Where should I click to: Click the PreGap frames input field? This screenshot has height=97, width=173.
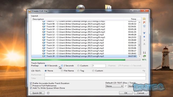tap(99, 66)
